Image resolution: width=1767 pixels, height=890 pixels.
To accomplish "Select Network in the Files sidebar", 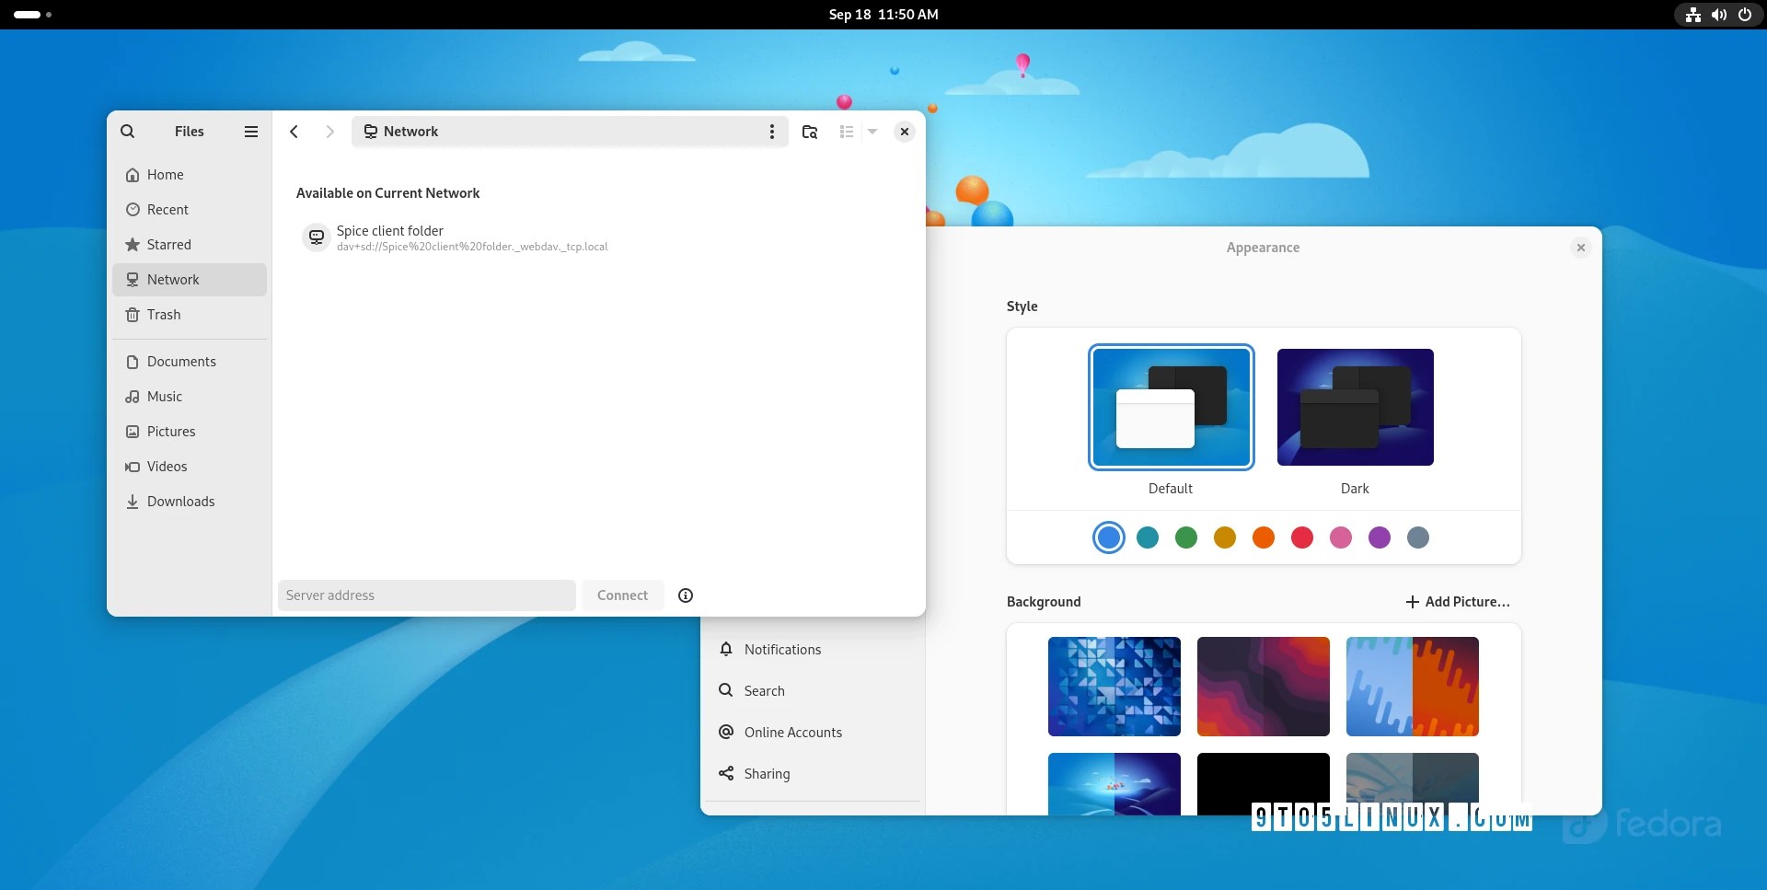I will [x=190, y=280].
